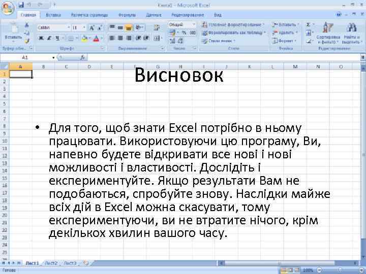Screen dimensions: 366x274
Task: Switch to the Данные ribbon tab
Action: click(154, 15)
